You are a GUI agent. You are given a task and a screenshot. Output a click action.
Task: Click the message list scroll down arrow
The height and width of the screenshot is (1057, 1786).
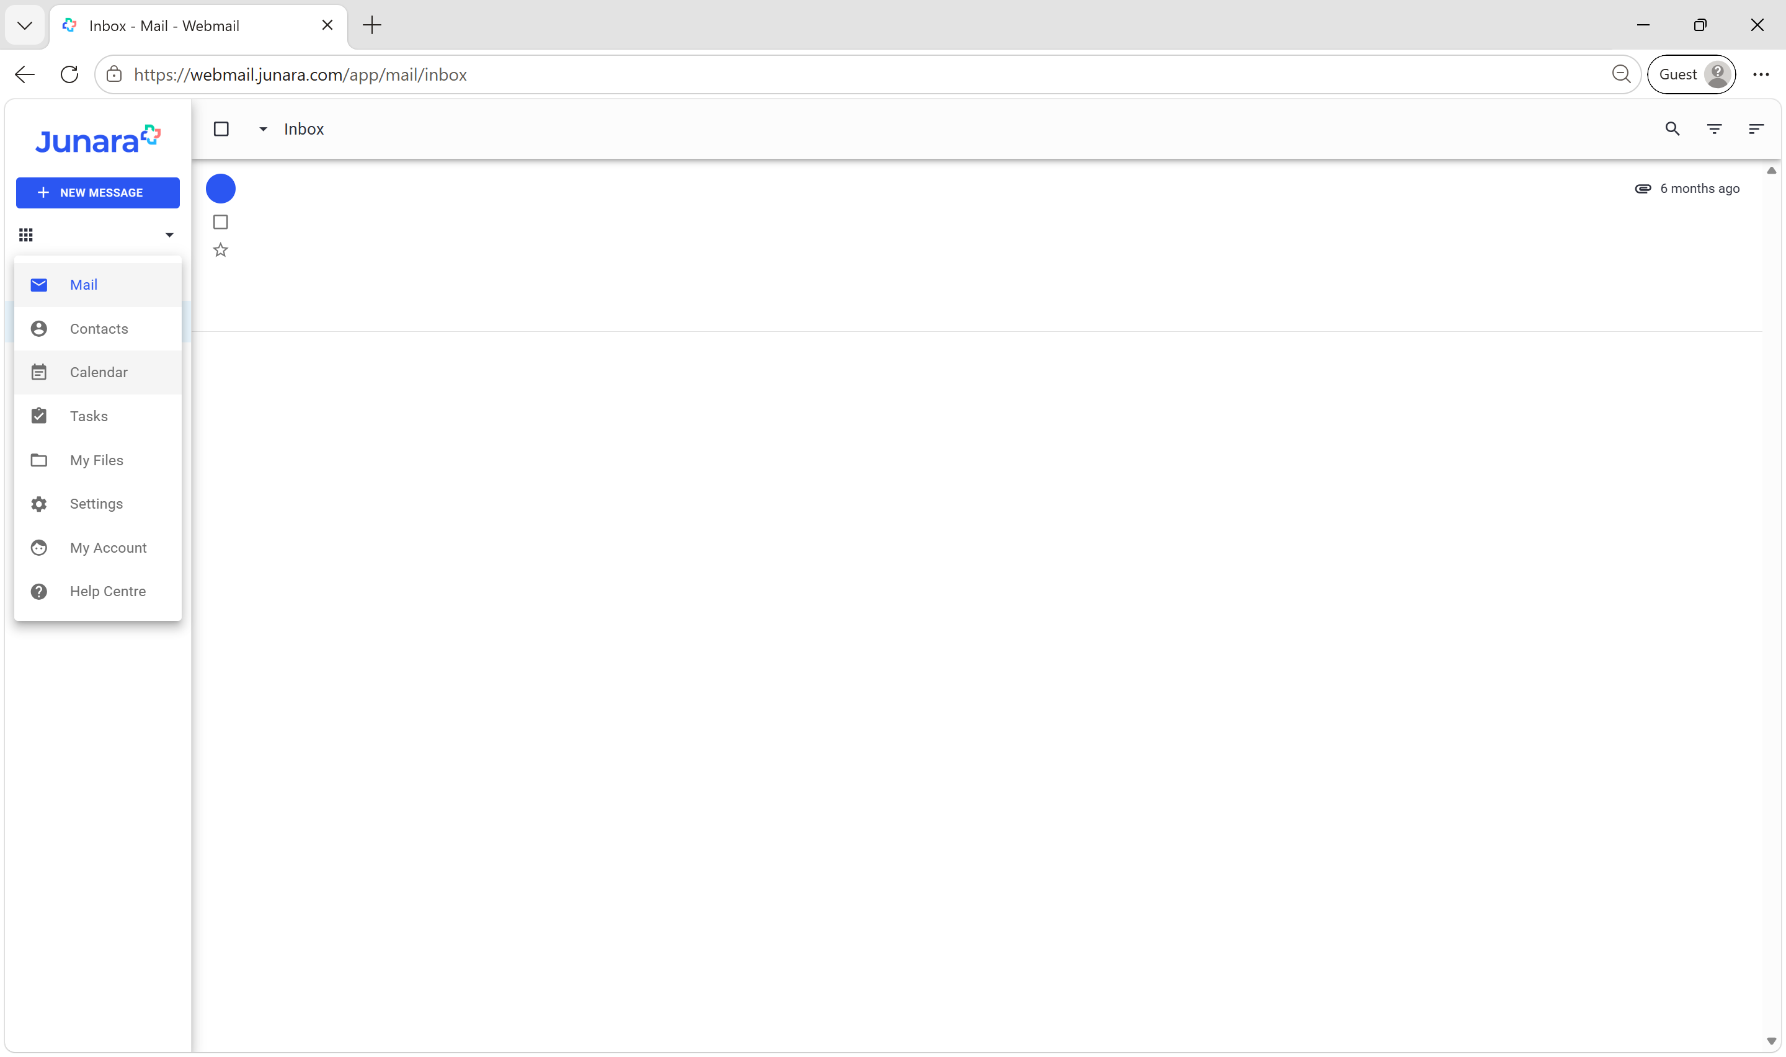coord(1771,1041)
